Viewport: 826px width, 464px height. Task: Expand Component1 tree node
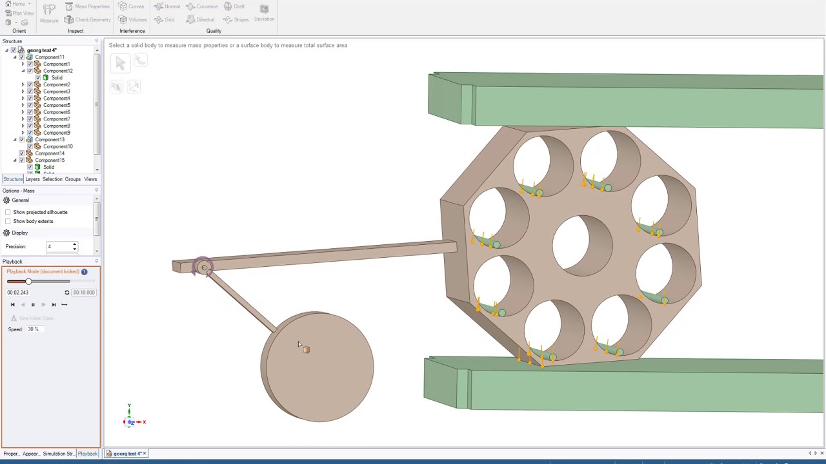coord(23,64)
